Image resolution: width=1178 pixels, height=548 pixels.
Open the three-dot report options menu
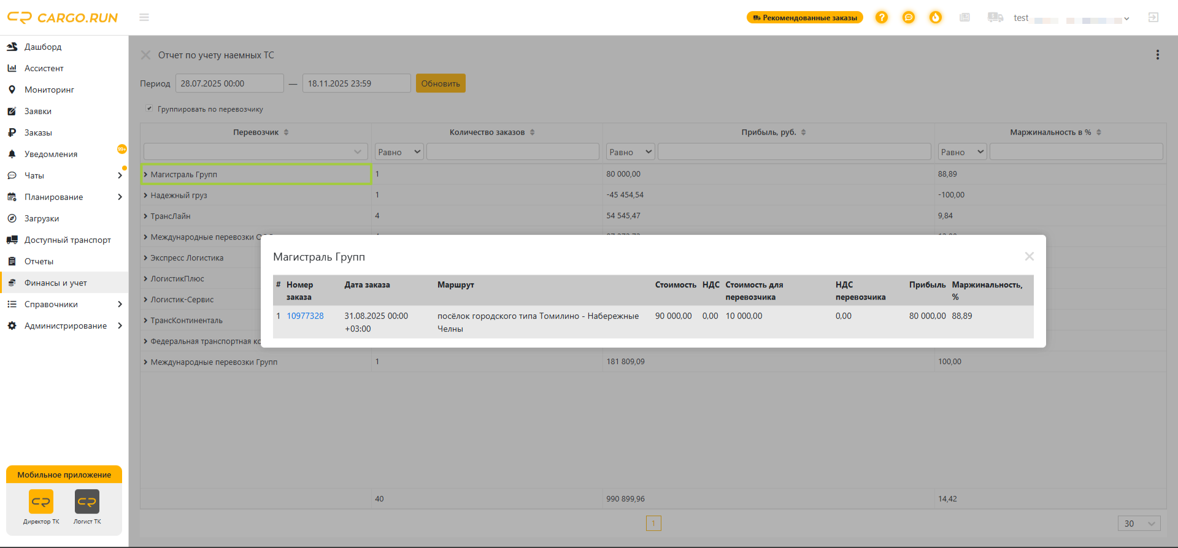(1158, 55)
